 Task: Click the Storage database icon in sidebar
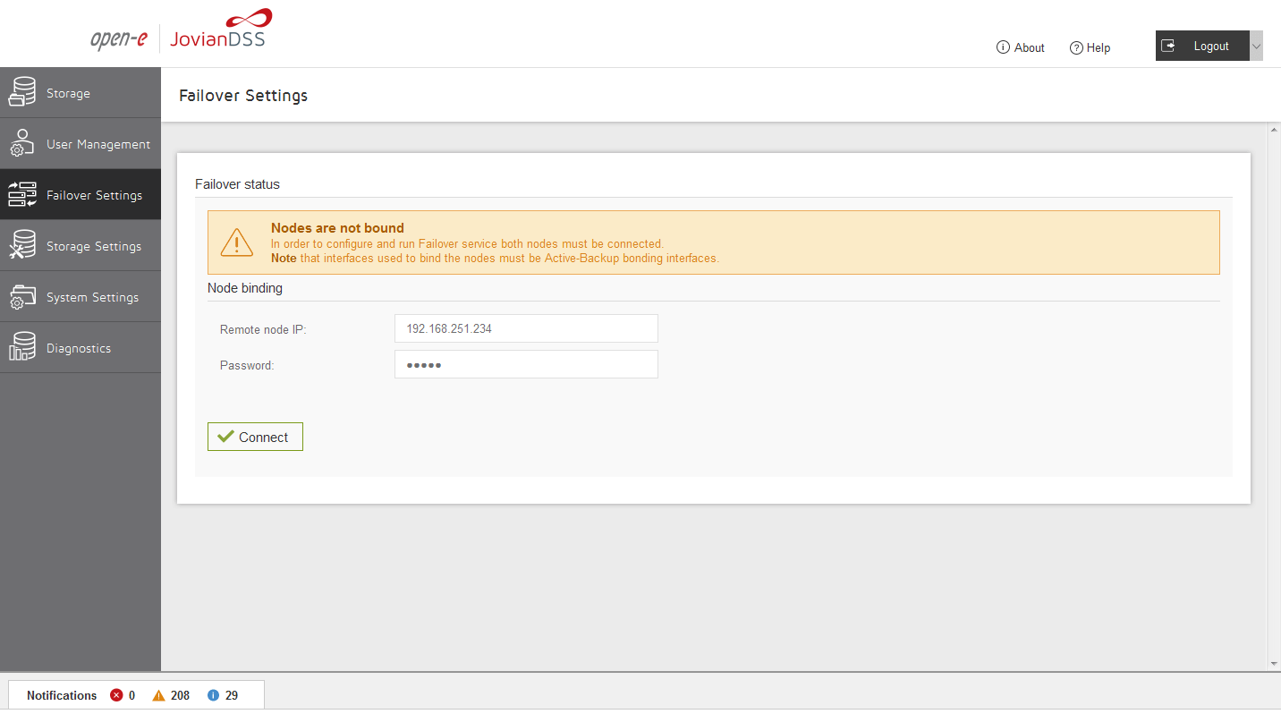click(x=22, y=93)
